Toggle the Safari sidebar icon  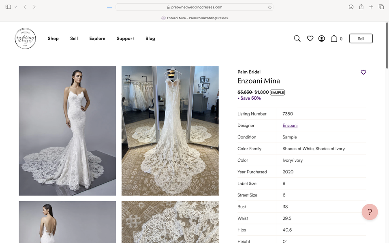click(8, 7)
